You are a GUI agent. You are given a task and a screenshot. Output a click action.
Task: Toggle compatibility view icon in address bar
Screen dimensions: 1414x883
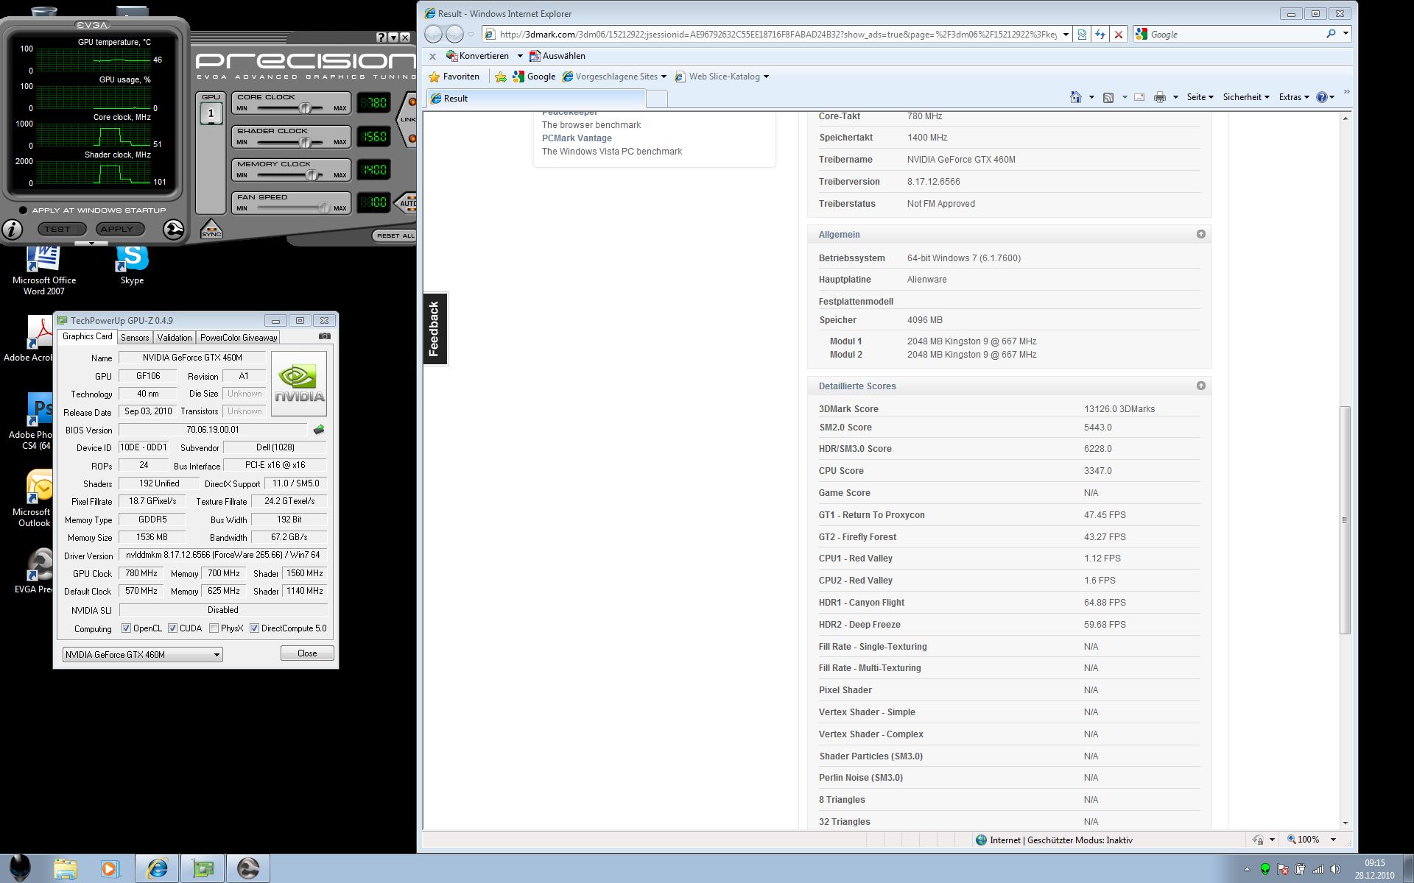click(1082, 34)
